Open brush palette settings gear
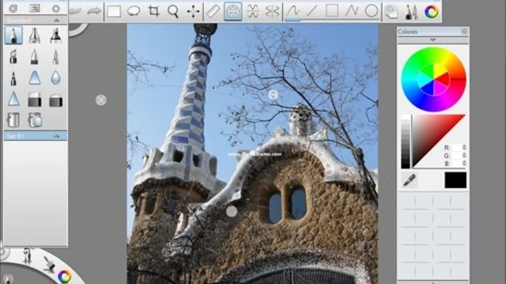This screenshot has height=284, width=506. [56, 8]
